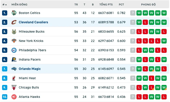The image size is (170, 102).
Task: Click New York Knicks' green W form badge
Action: (x=164, y=41)
